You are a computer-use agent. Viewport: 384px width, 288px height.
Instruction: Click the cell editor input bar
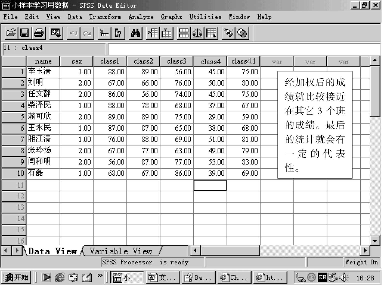coord(244,49)
